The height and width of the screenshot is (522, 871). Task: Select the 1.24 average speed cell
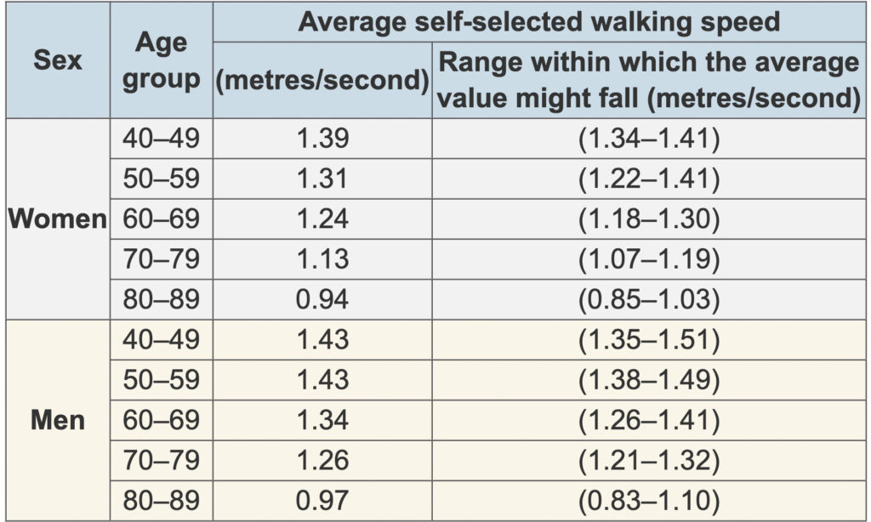(x=322, y=218)
